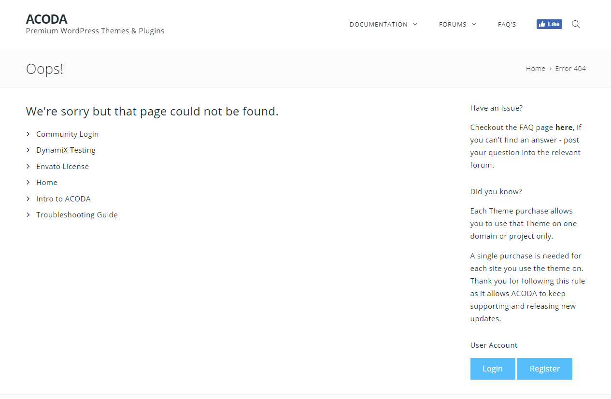Image resolution: width=611 pixels, height=399 pixels.
Task: Click the 'page could not be found' heading
Action: pyautogui.click(x=152, y=112)
